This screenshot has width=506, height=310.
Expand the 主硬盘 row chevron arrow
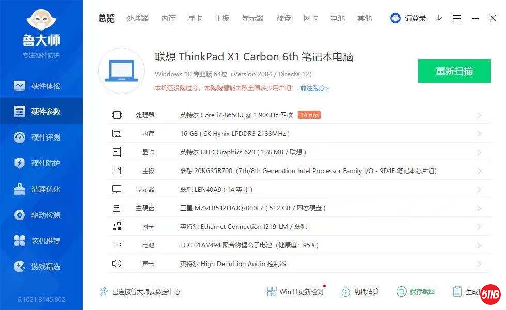[x=479, y=208]
